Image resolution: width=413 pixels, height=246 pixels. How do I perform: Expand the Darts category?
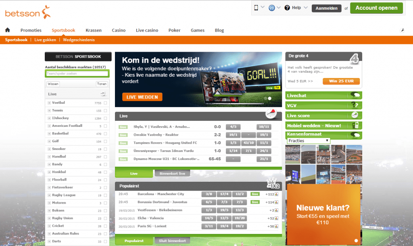click(49, 241)
